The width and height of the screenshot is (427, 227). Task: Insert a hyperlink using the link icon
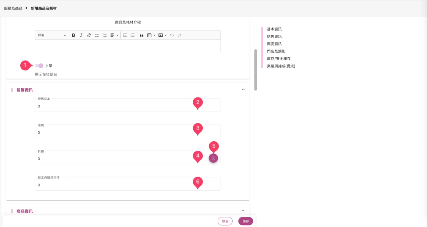(89, 35)
